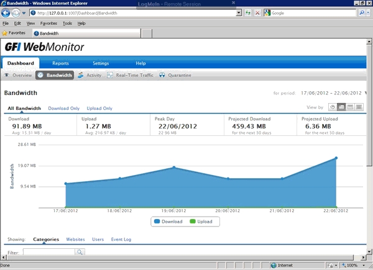Click the horizontal scrollbar right arrow
The height and width of the screenshot is (270, 373).
tap(363, 258)
